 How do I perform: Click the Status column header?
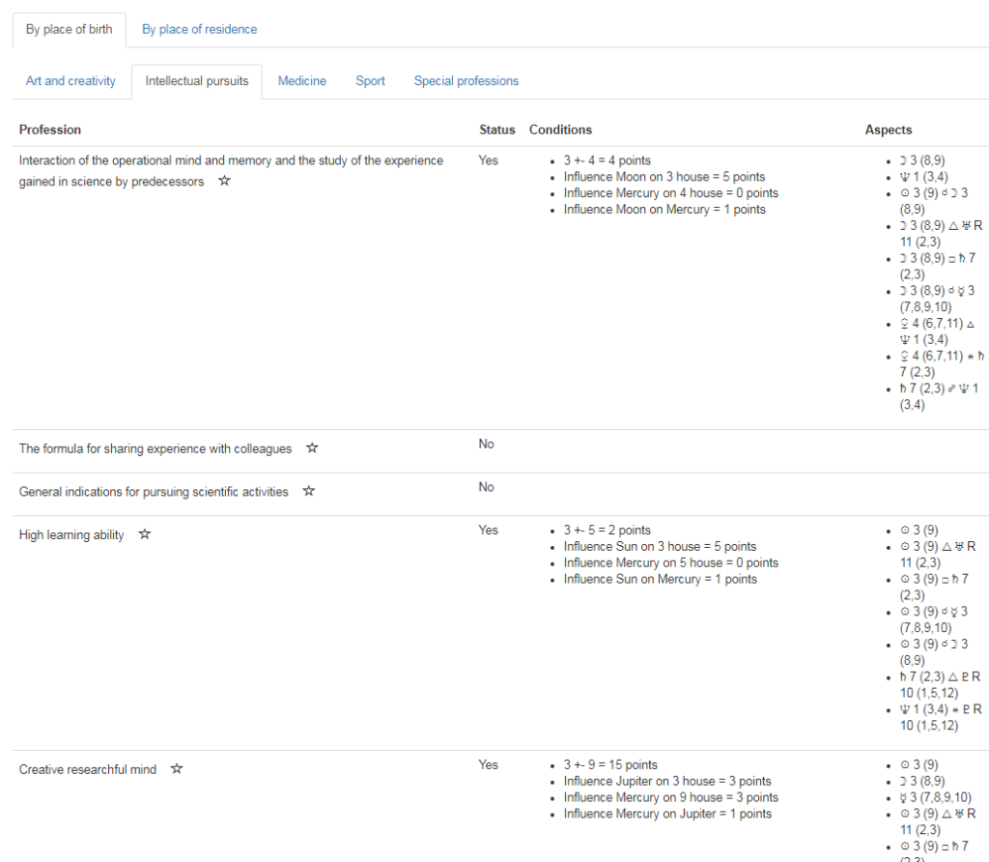[496, 129]
